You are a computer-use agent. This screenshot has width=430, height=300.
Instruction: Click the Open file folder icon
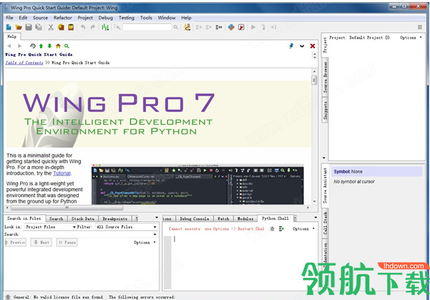pos(19,27)
